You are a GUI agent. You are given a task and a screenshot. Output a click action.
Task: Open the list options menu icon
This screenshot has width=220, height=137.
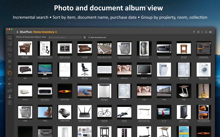point(85,37)
